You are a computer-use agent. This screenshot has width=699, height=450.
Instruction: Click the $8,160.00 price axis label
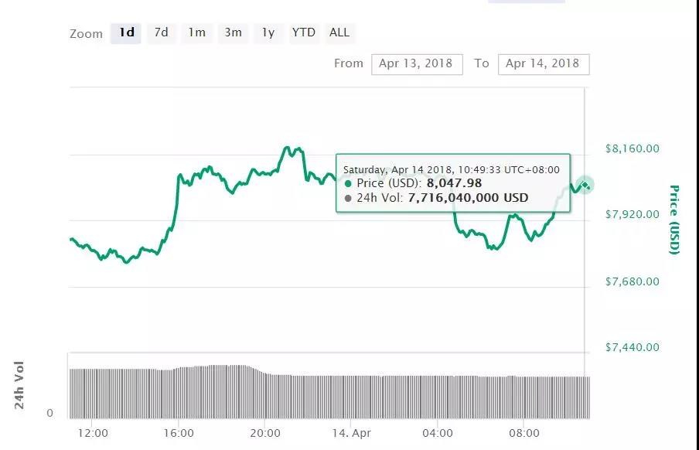pyautogui.click(x=632, y=148)
